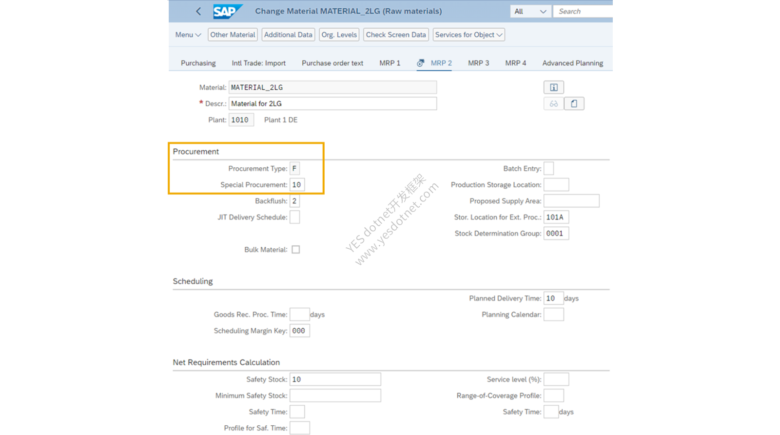Click the Plant 1 DE text
This screenshot has height=435, width=780.
tap(281, 120)
